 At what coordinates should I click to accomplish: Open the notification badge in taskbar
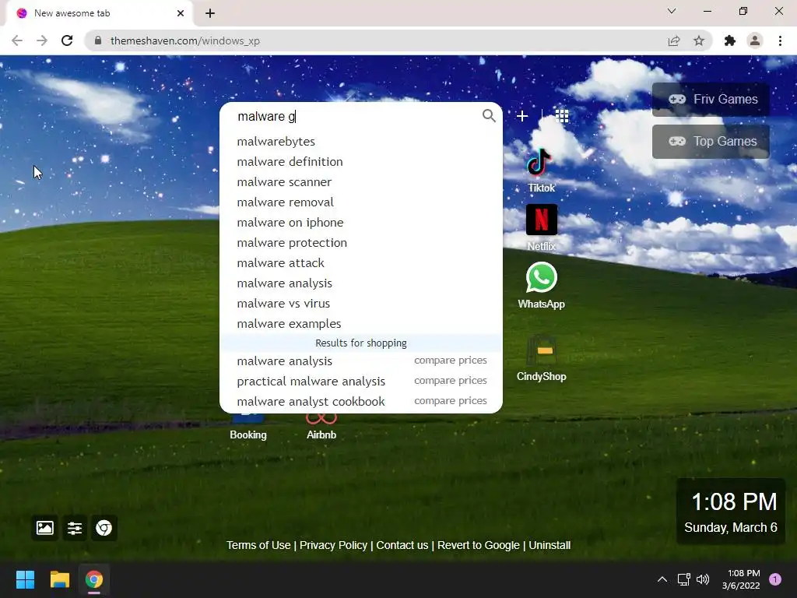pyautogui.click(x=775, y=579)
